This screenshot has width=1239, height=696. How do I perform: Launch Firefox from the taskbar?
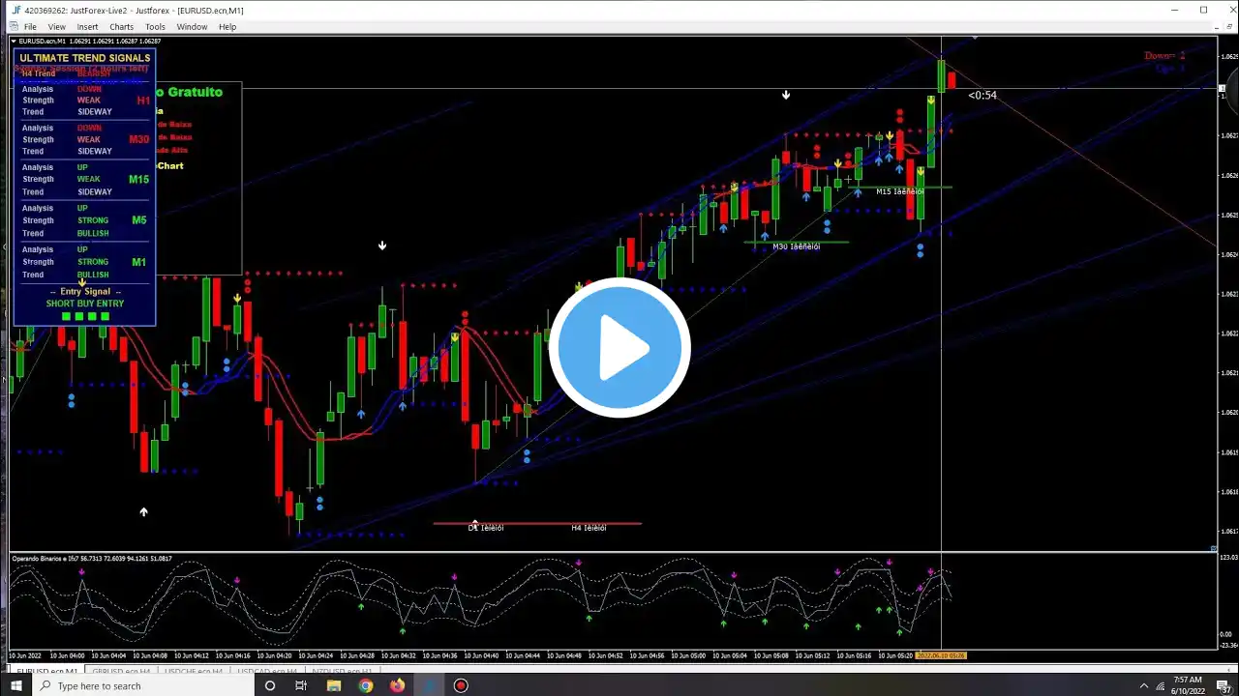click(398, 685)
